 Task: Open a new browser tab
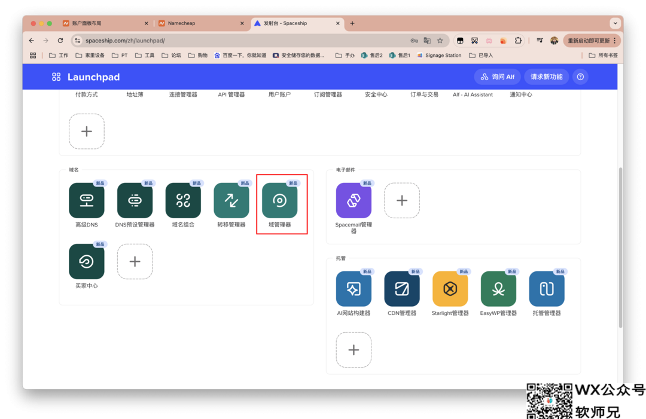click(x=352, y=23)
